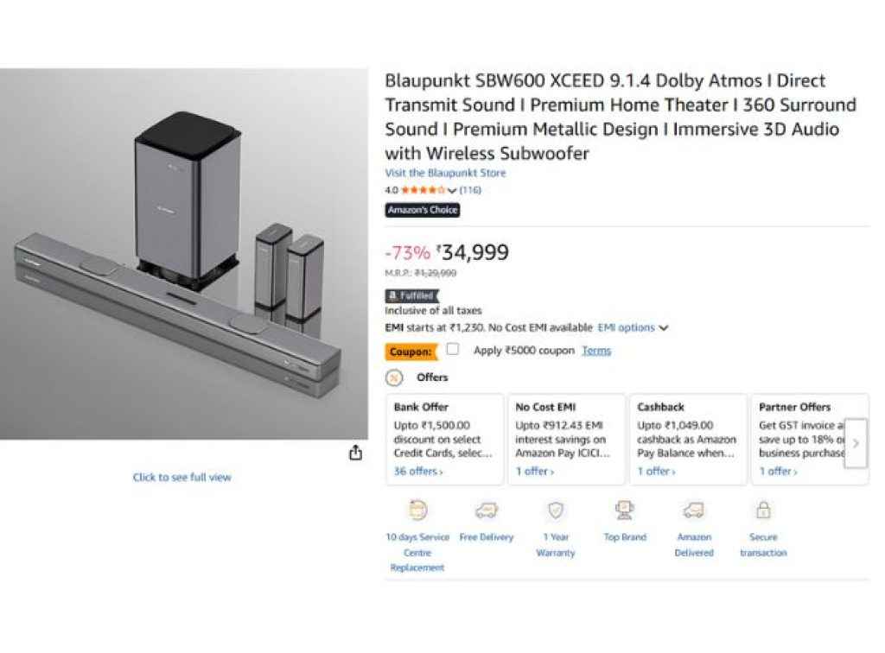Screen dimensions: 885x653
Task: Click the Secure transaction lock icon
Action: coord(763,510)
